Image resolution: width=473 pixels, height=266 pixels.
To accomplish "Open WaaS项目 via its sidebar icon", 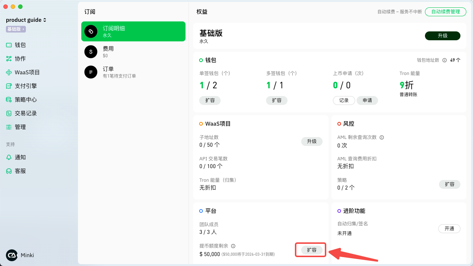I will point(9,72).
